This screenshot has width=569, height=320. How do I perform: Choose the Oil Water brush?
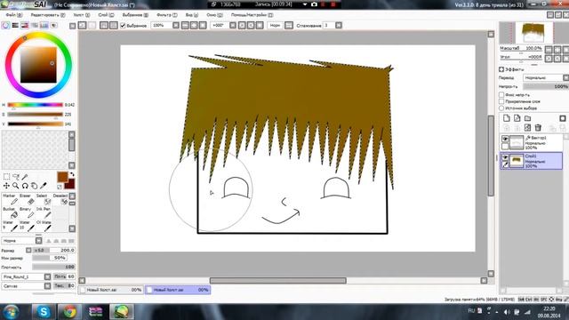(x=44, y=226)
